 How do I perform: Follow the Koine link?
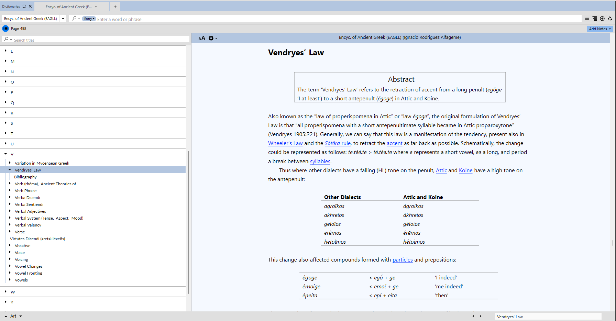(465, 170)
